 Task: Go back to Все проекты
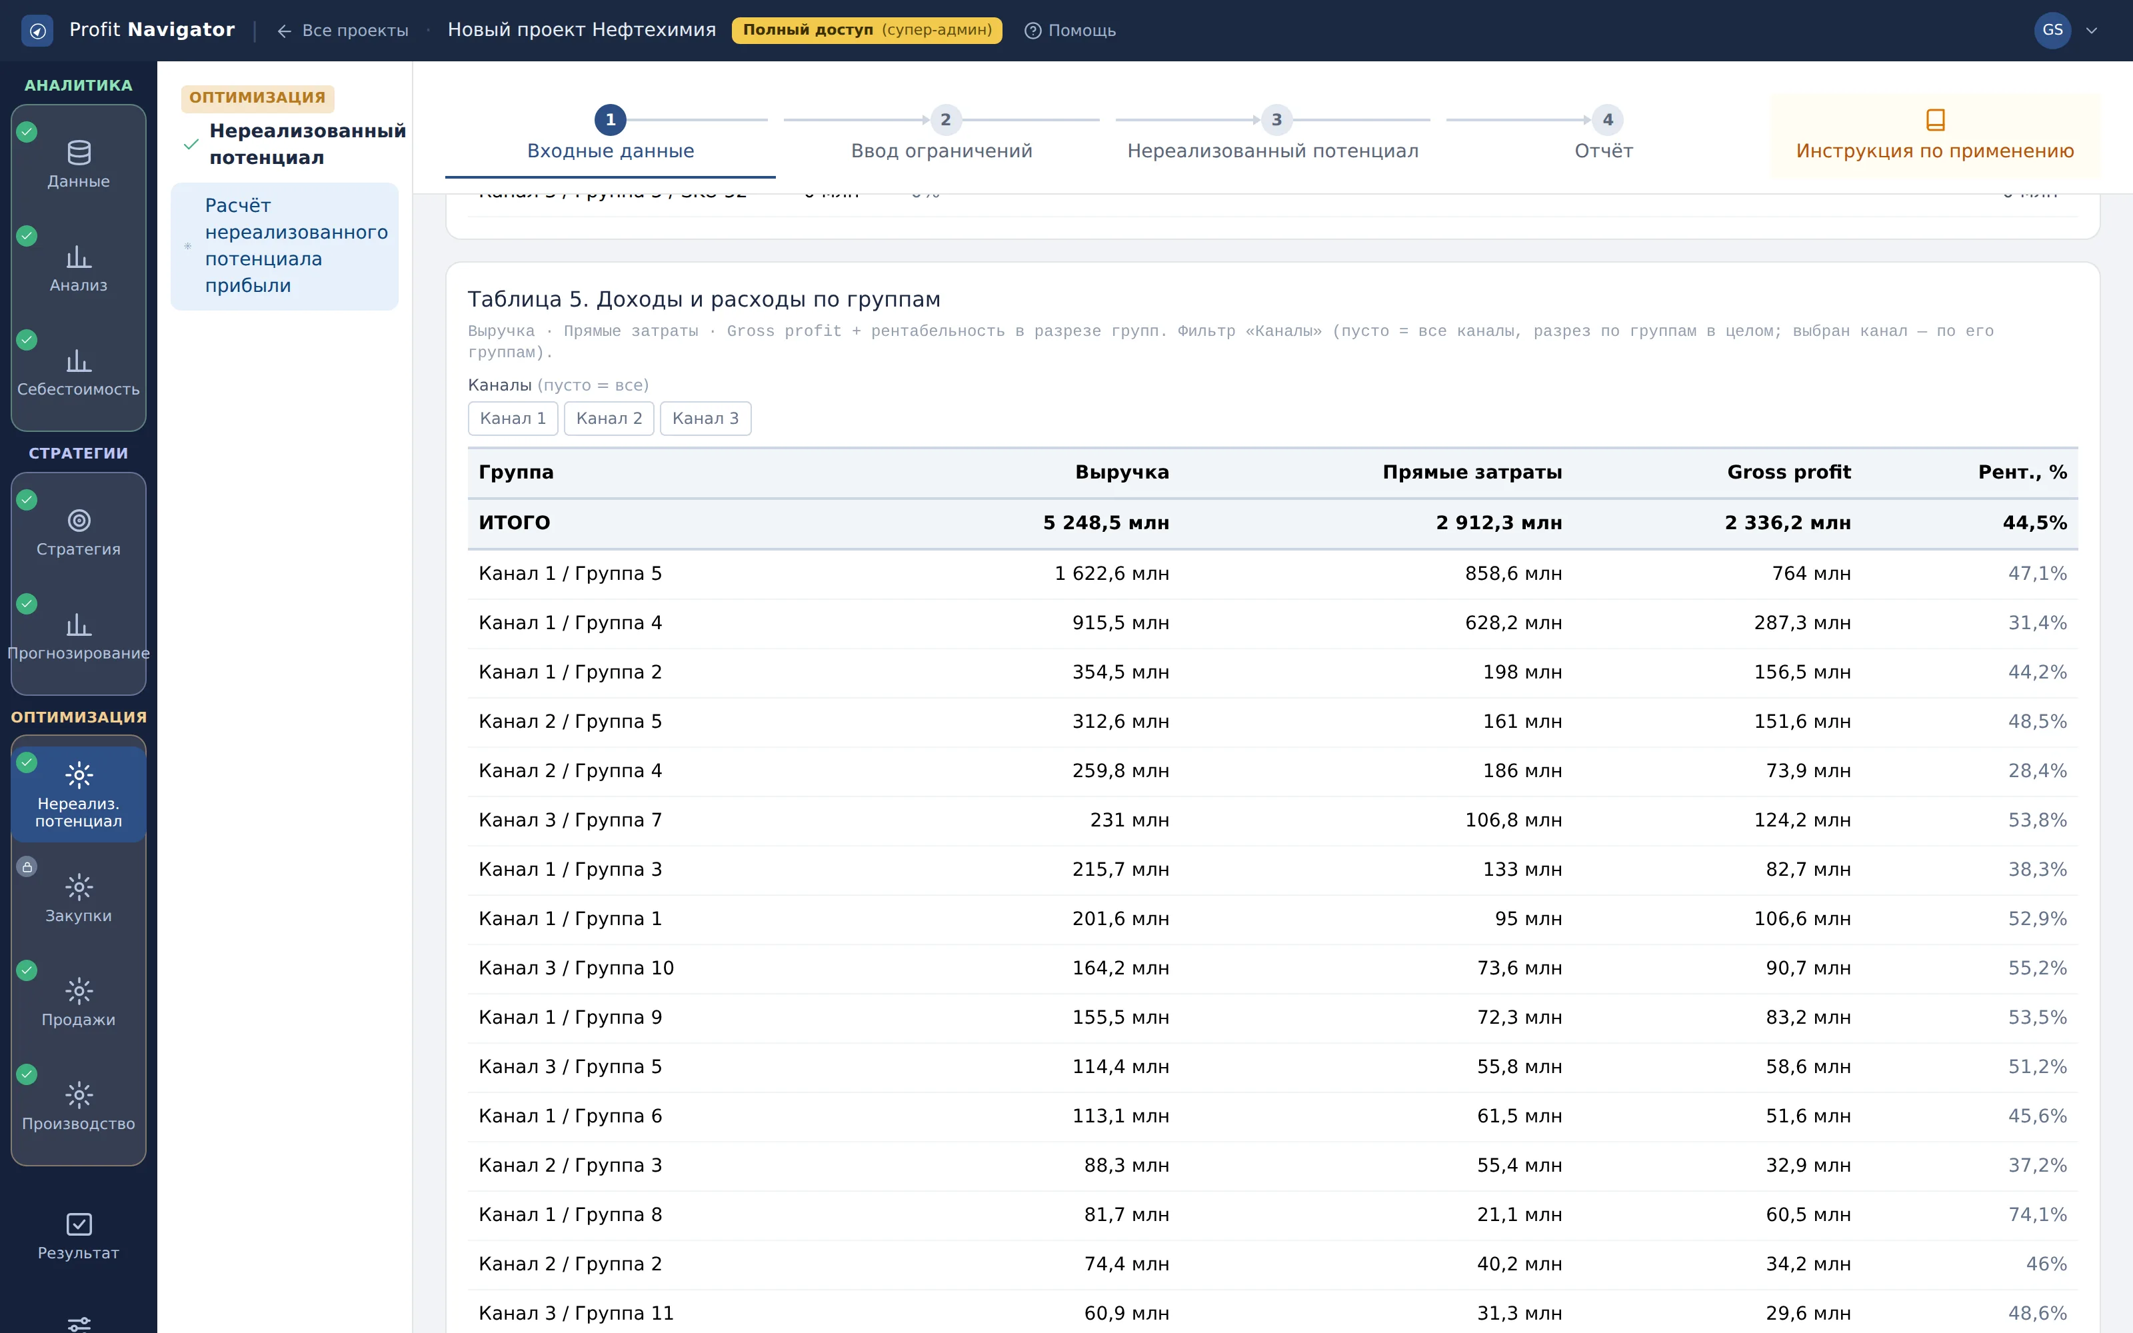343,31
